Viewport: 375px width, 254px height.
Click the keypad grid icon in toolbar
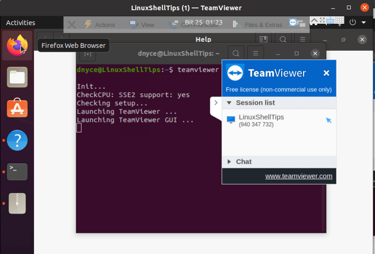[x=340, y=20]
